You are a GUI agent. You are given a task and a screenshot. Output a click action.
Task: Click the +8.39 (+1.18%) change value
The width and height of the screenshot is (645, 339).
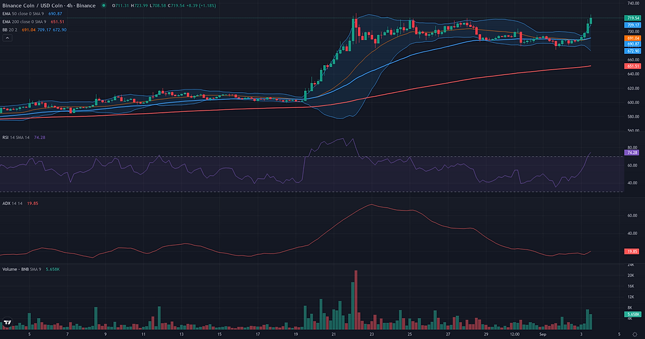coord(201,6)
